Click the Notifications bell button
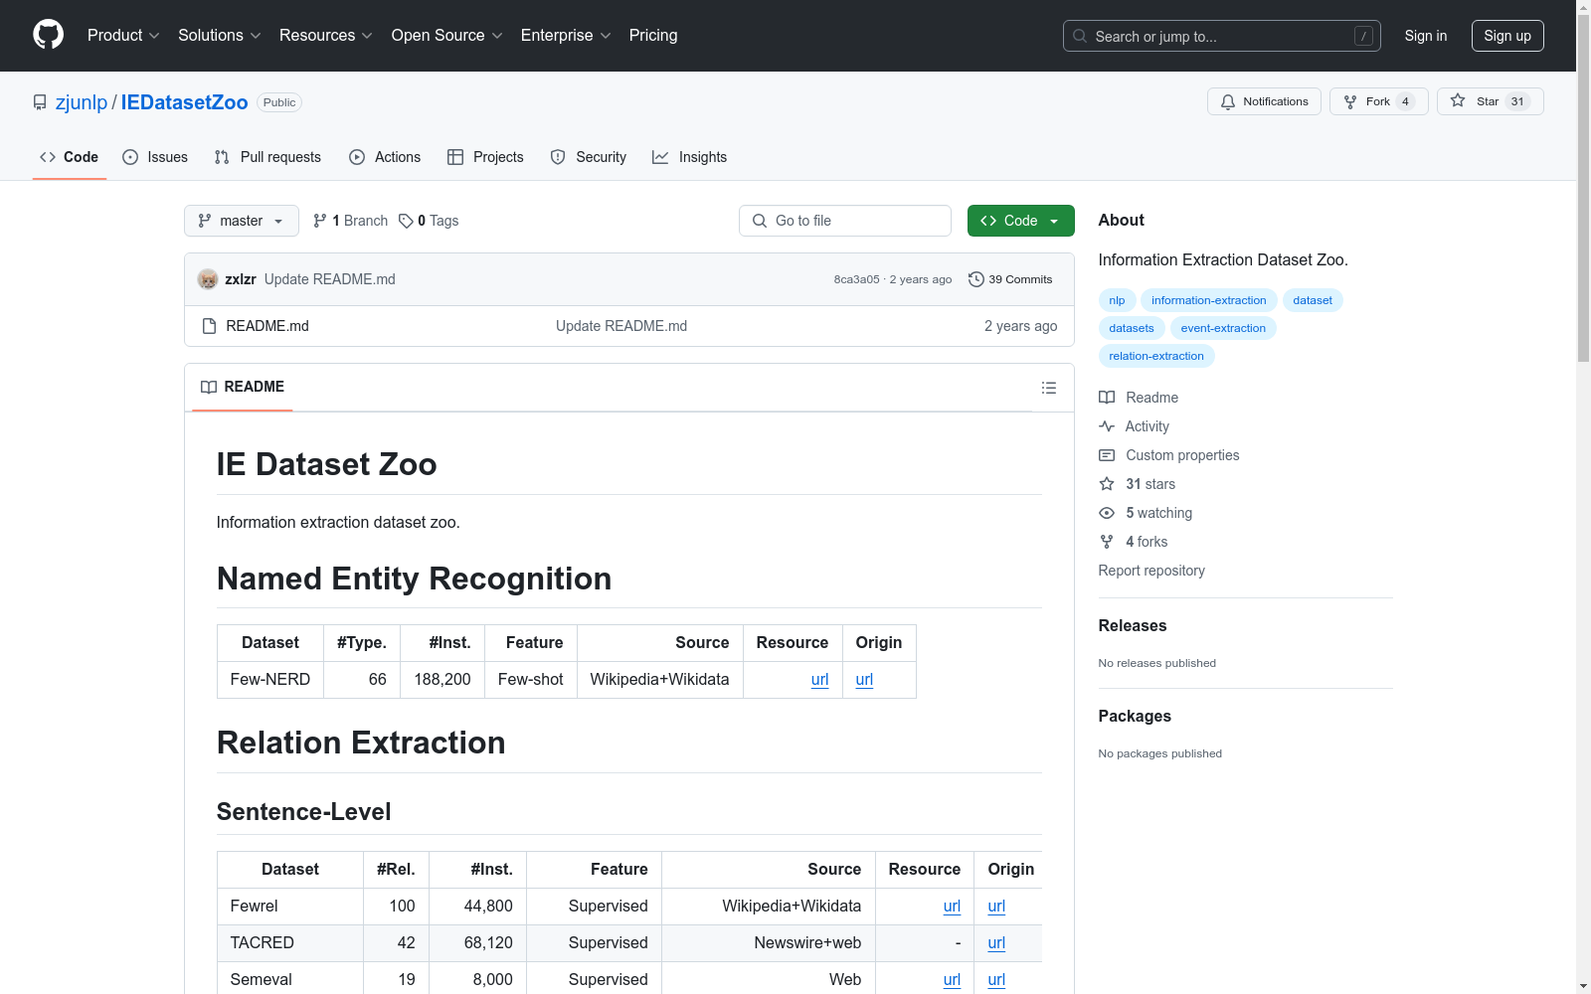Viewport: 1591px width, 994px height. 1264,101
